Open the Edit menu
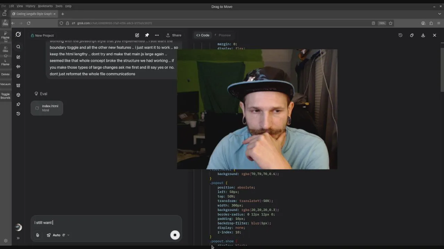 (x=11, y=6)
